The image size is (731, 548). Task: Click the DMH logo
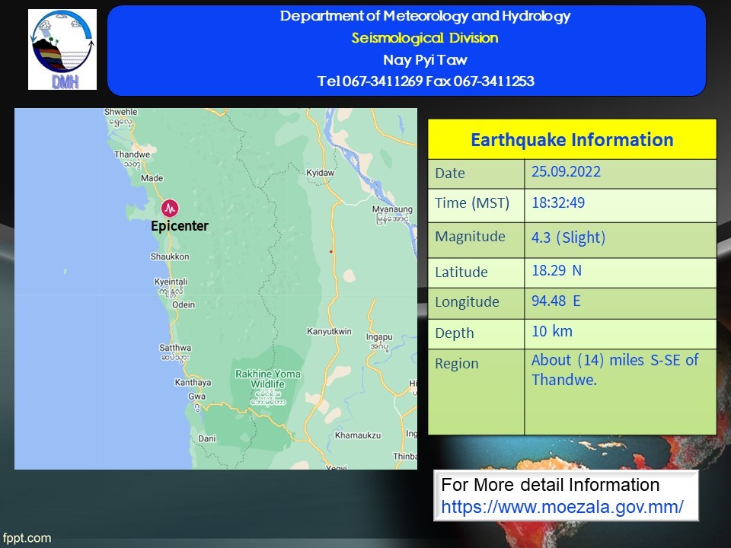(62, 49)
